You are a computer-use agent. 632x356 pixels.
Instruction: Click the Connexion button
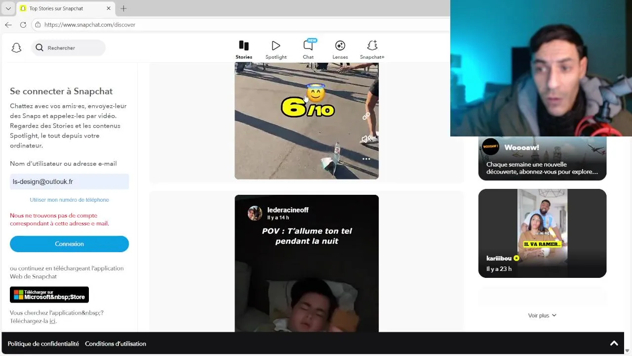pyautogui.click(x=69, y=244)
